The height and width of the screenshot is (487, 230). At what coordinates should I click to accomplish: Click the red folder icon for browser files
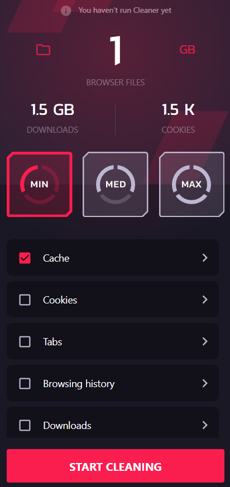click(x=43, y=50)
